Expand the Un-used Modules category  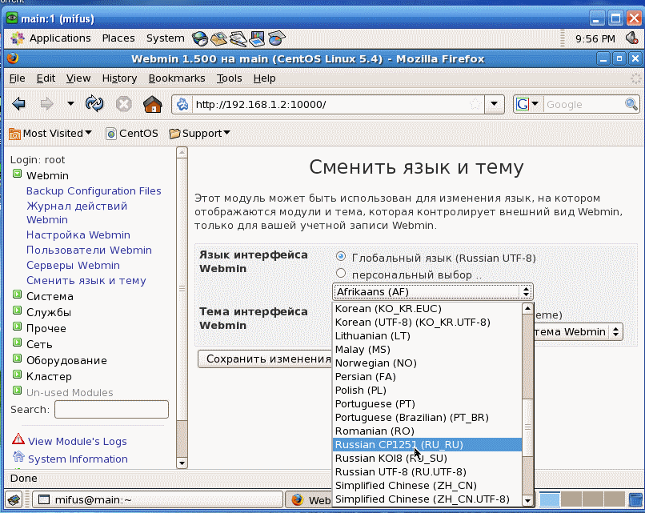(x=18, y=391)
